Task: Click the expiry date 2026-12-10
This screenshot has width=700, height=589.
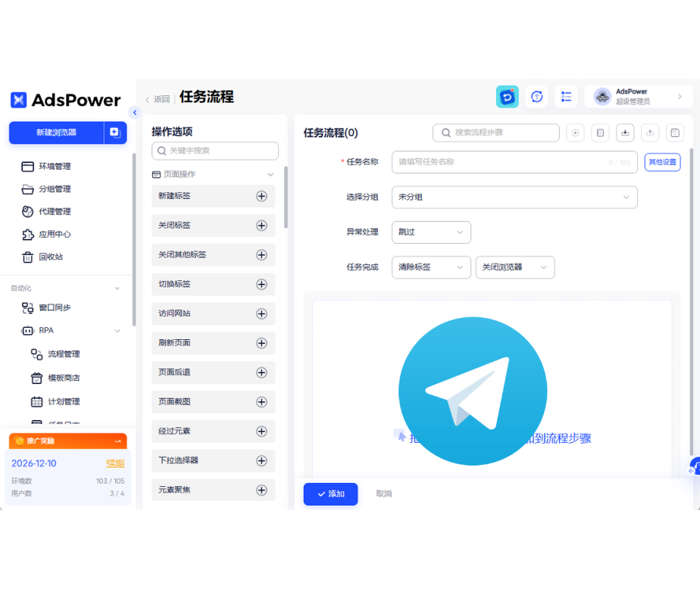Action: [x=34, y=463]
